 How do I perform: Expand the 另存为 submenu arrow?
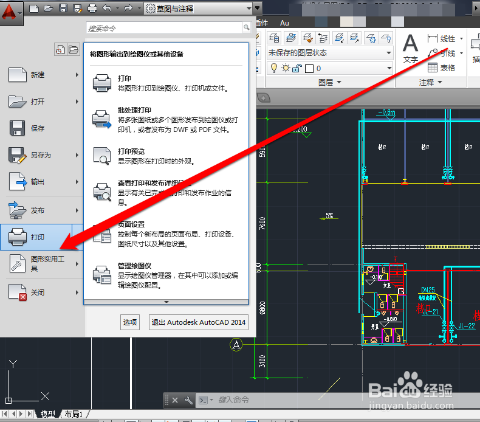coord(77,155)
